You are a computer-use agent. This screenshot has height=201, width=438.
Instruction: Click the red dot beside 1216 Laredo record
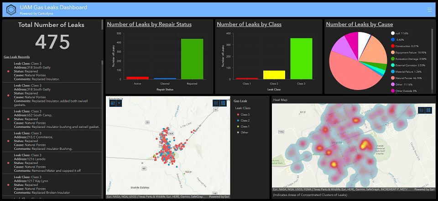click(8, 163)
